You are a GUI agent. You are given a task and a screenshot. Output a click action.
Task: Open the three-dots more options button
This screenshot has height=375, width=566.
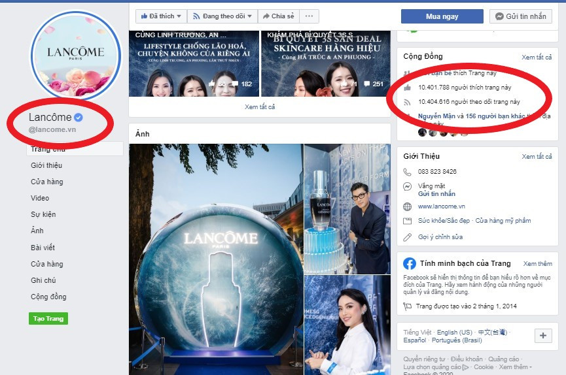310,16
